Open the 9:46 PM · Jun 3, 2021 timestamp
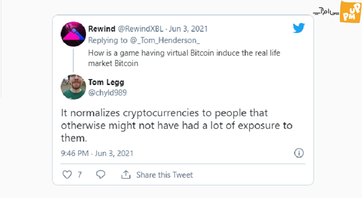The width and height of the screenshot is (362, 198). click(x=97, y=153)
